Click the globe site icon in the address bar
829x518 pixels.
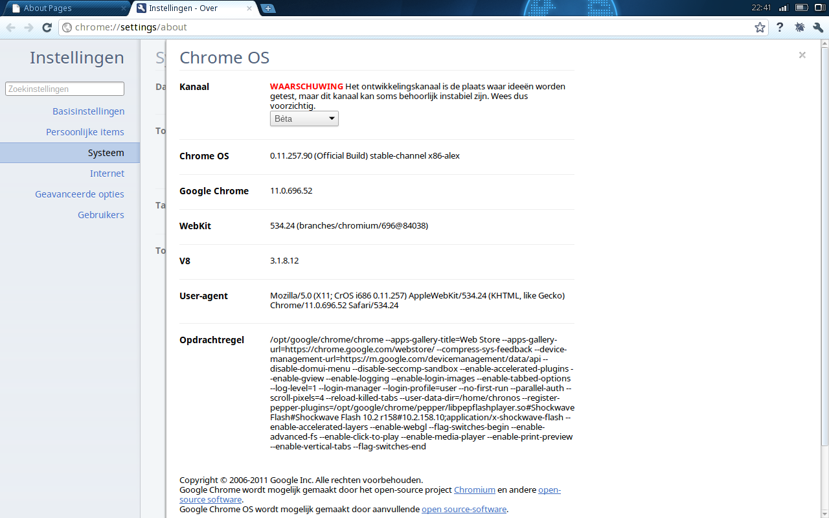point(67,27)
